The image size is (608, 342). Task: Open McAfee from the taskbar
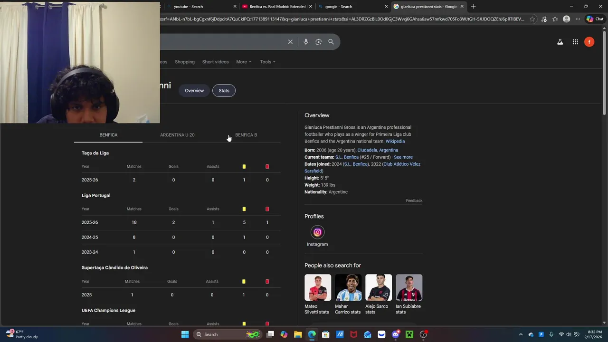[x=353, y=334]
